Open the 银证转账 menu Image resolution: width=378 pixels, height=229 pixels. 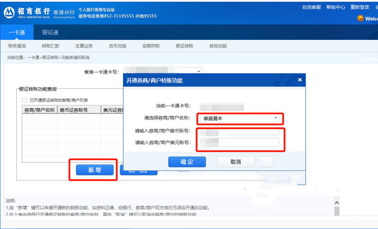tap(184, 46)
